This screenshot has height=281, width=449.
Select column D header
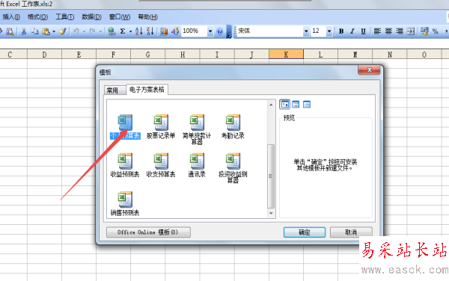point(44,55)
